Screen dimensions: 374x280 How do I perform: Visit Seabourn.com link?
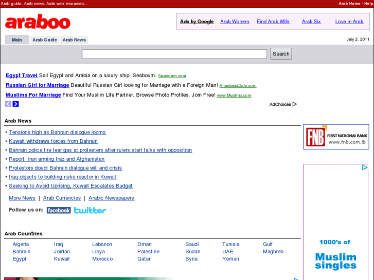pyautogui.click(x=172, y=76)
